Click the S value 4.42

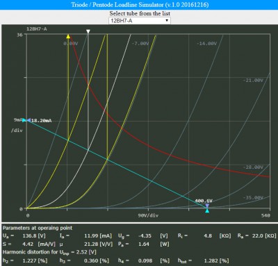[x=28, y=244]
